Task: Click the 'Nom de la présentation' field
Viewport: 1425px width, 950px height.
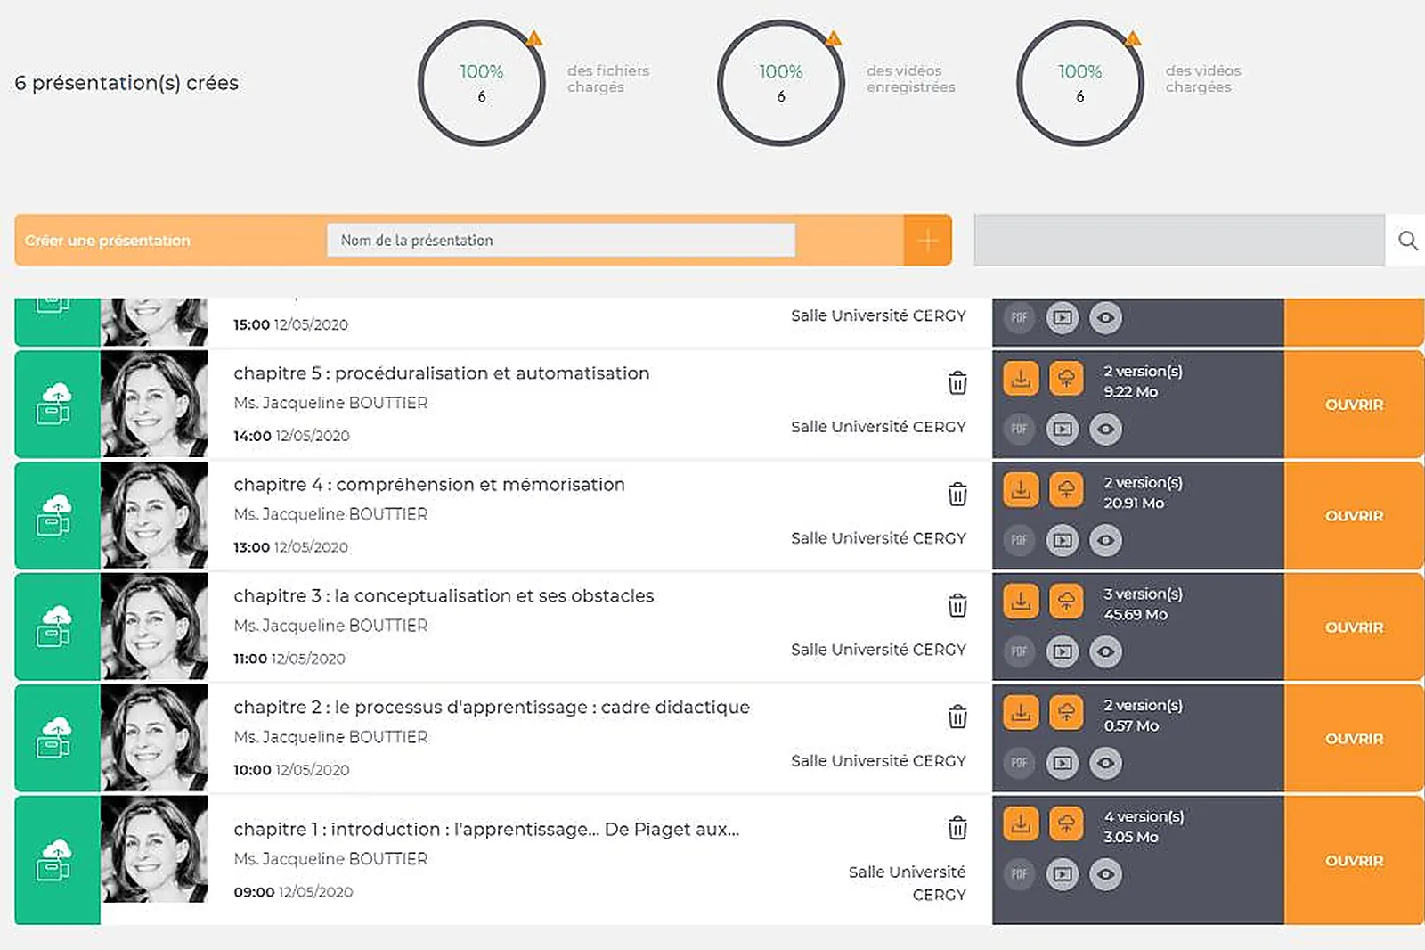Action: click(561, 241)
